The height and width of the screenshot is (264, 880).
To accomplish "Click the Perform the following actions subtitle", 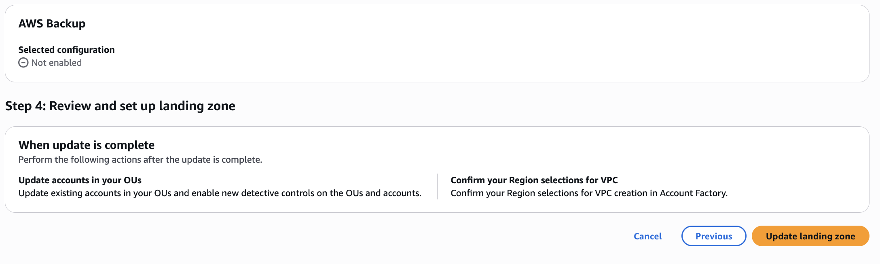I will pos(140,159).
